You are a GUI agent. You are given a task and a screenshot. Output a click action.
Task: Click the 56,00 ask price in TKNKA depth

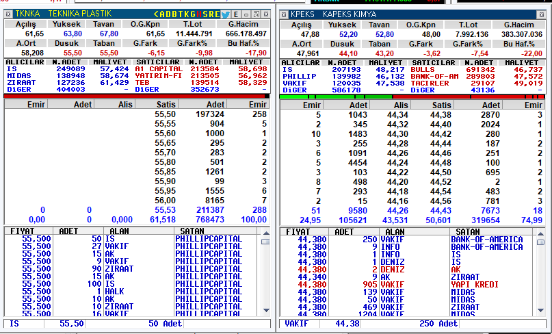coord(165,201)
